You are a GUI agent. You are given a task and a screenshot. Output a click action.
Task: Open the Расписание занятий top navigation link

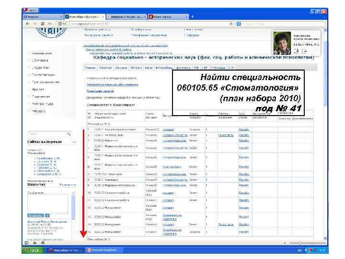(99, 35)
